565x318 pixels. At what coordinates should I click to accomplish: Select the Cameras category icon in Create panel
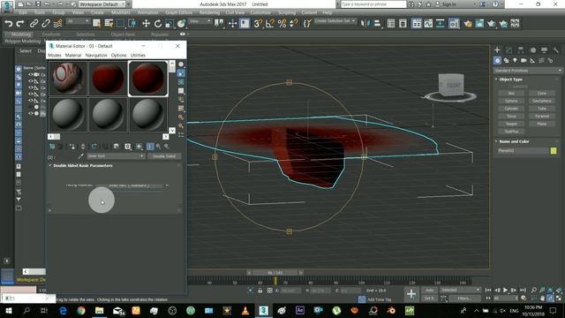[524, 60]
